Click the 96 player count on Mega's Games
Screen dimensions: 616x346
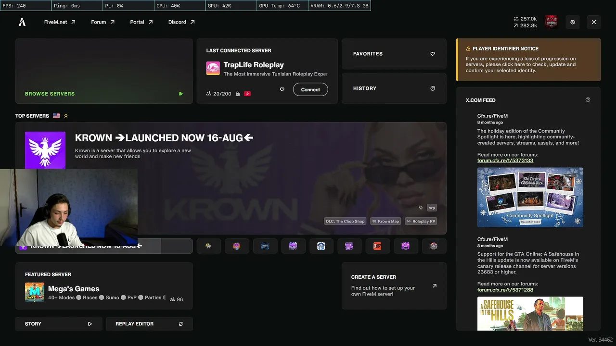pyautogui.click(x=177, y=299)
